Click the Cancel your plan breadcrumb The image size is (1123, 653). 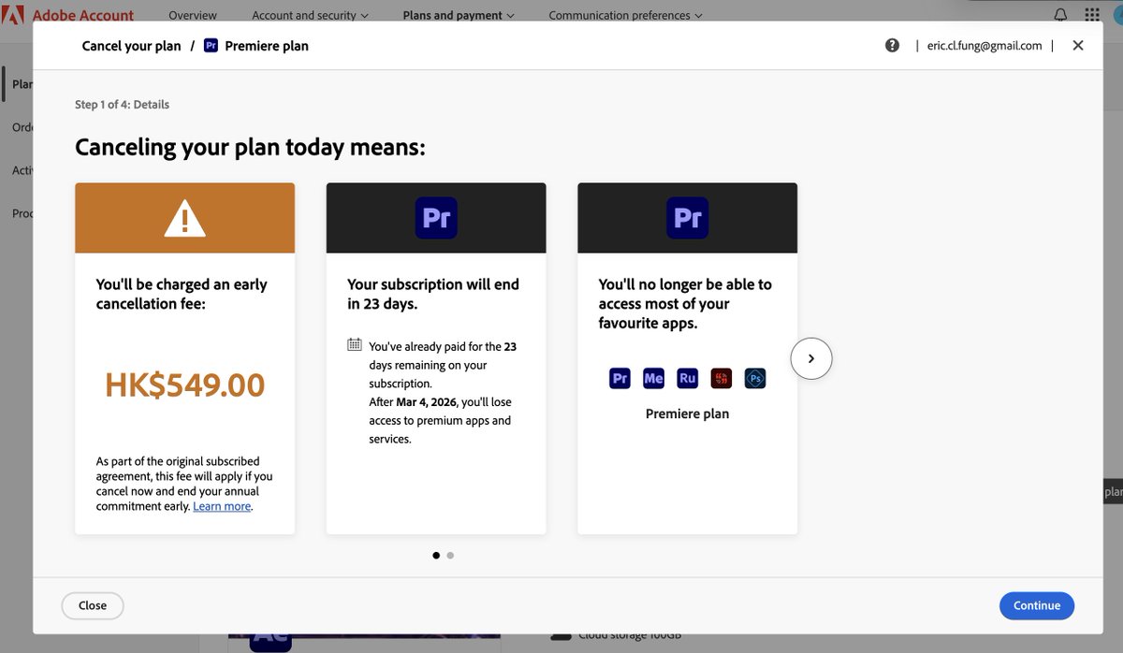pyautogui.click(x=132, y=45)
